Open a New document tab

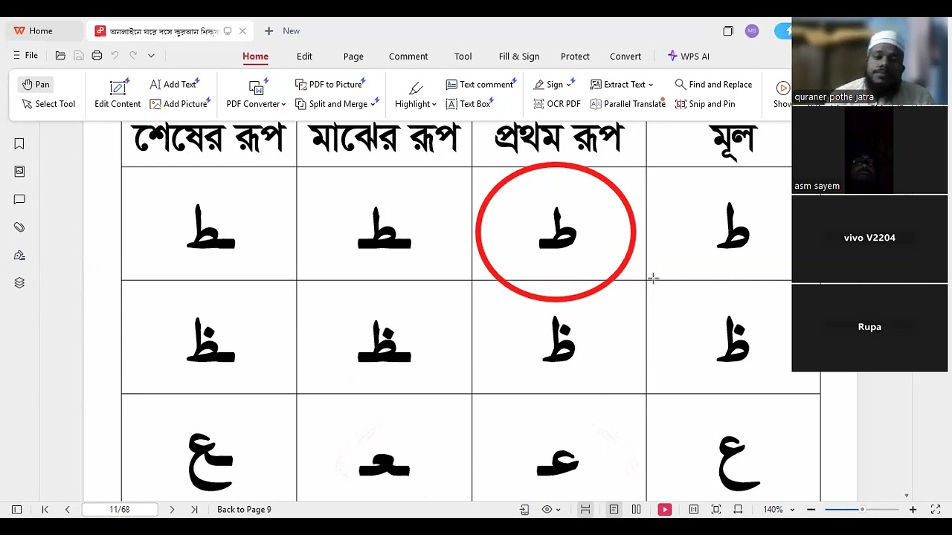(282, 31)
